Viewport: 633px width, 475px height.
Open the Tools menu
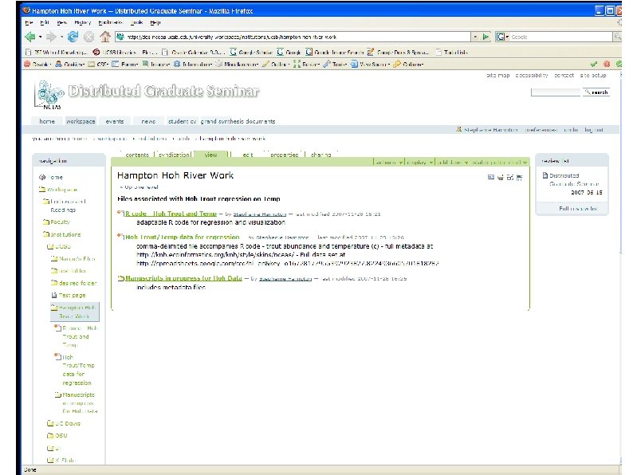click(x=137, y=22)
